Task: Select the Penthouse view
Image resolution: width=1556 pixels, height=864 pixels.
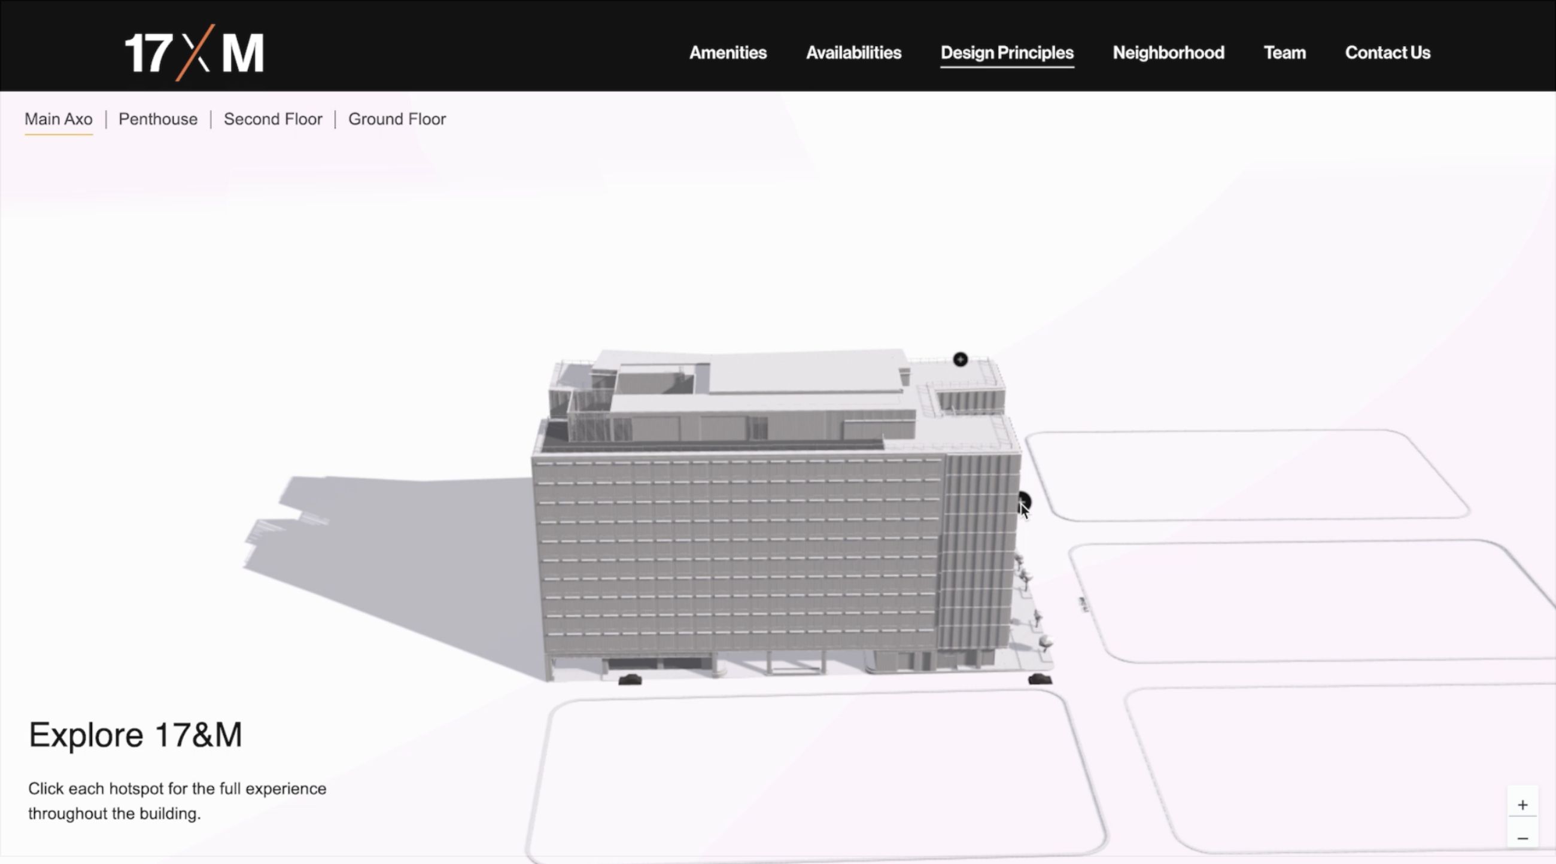Action: point(157,119)
